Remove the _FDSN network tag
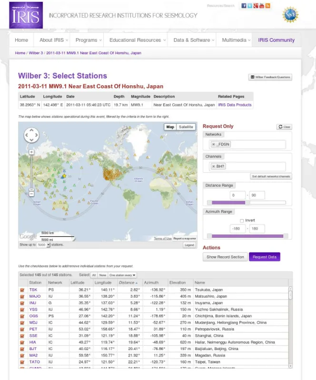The image size is (316, 380). click(x=214, y=144)
